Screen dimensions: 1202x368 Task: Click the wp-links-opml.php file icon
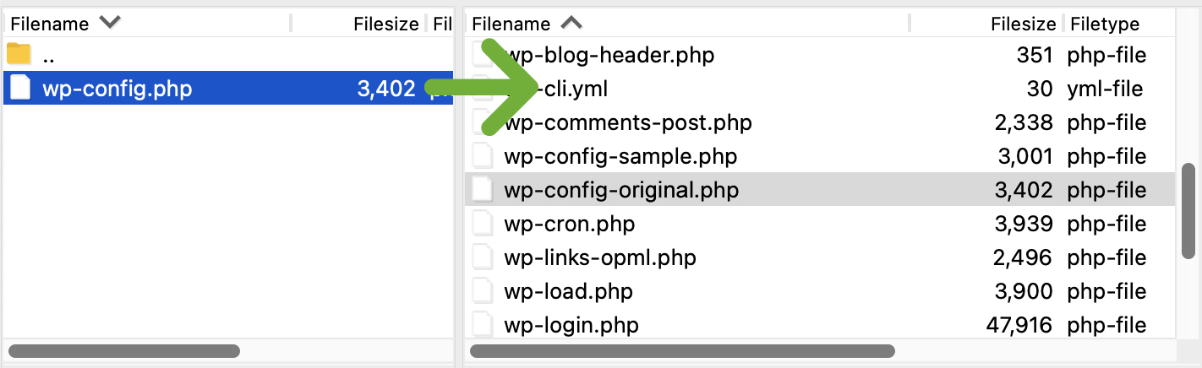click(483, 257)
